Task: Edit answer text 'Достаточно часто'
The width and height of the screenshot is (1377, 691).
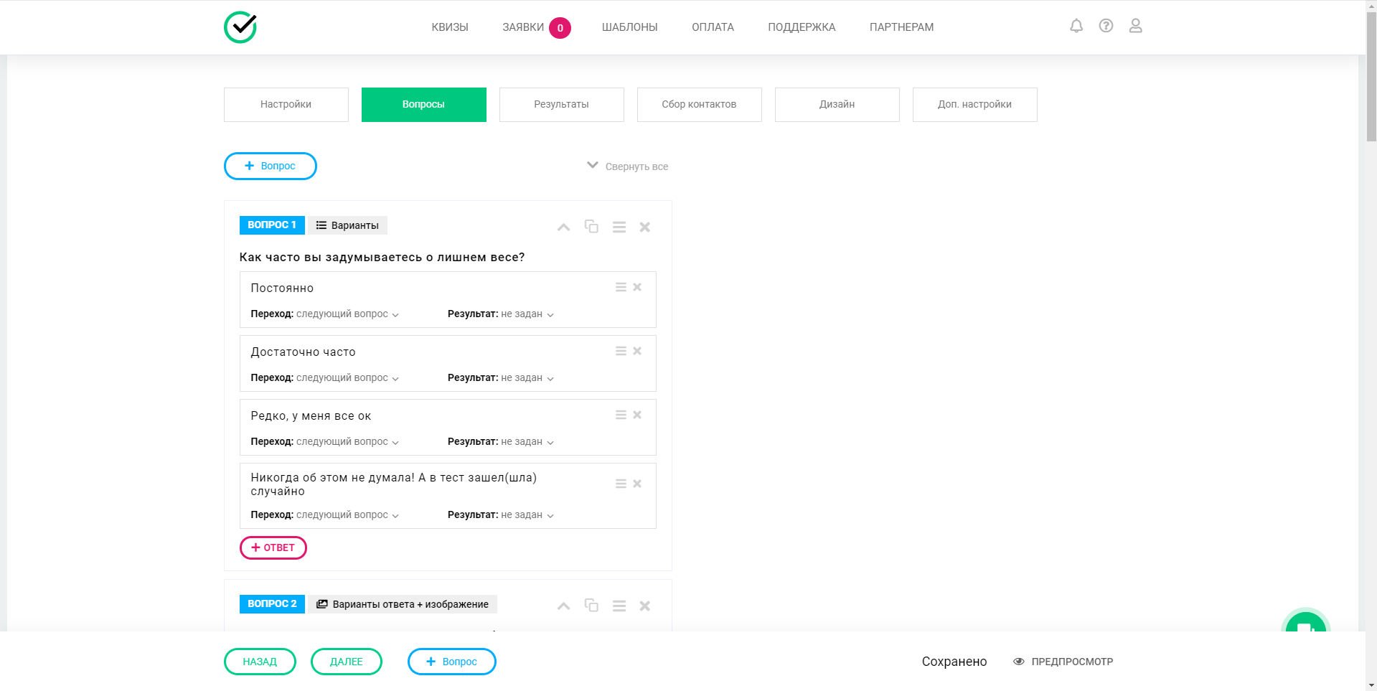Action: (303, 352)
